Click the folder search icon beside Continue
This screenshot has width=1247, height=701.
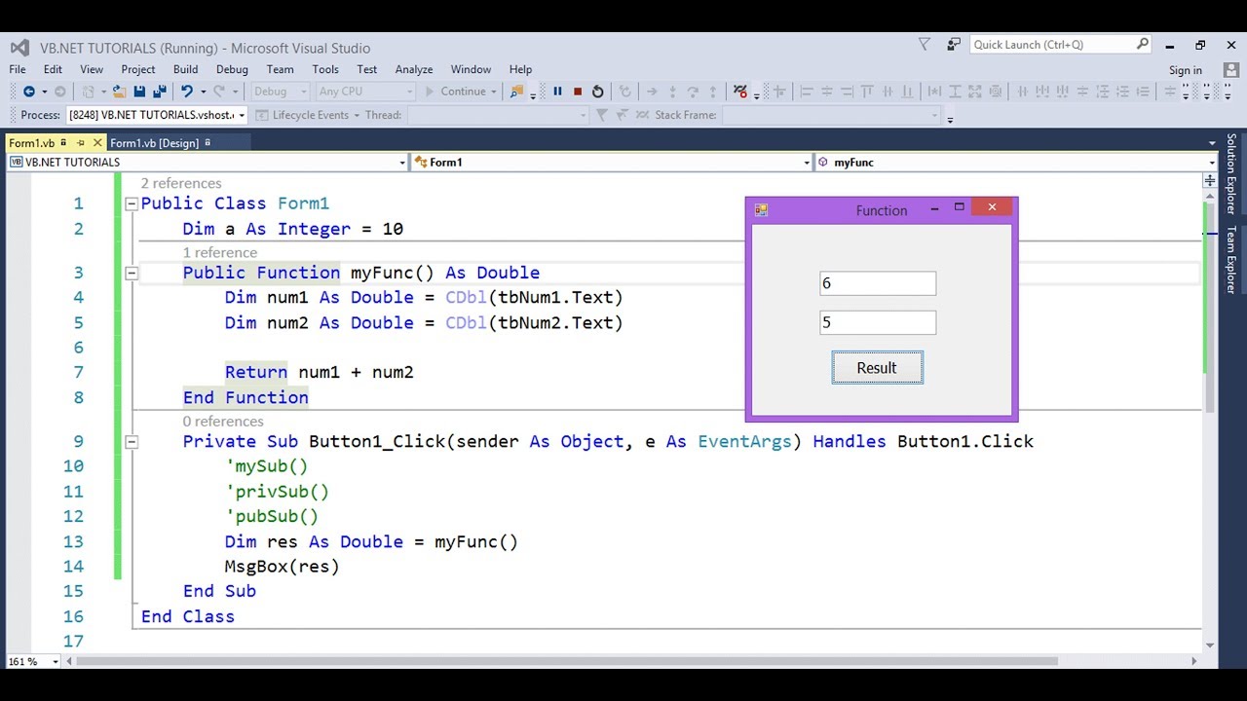click(516, 92)
